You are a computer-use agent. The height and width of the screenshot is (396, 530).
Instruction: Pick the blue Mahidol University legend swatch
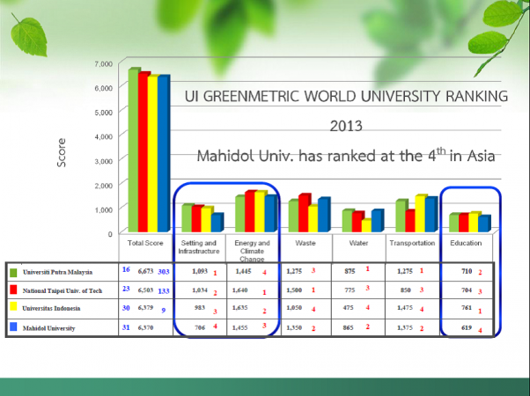coord(15,326)
